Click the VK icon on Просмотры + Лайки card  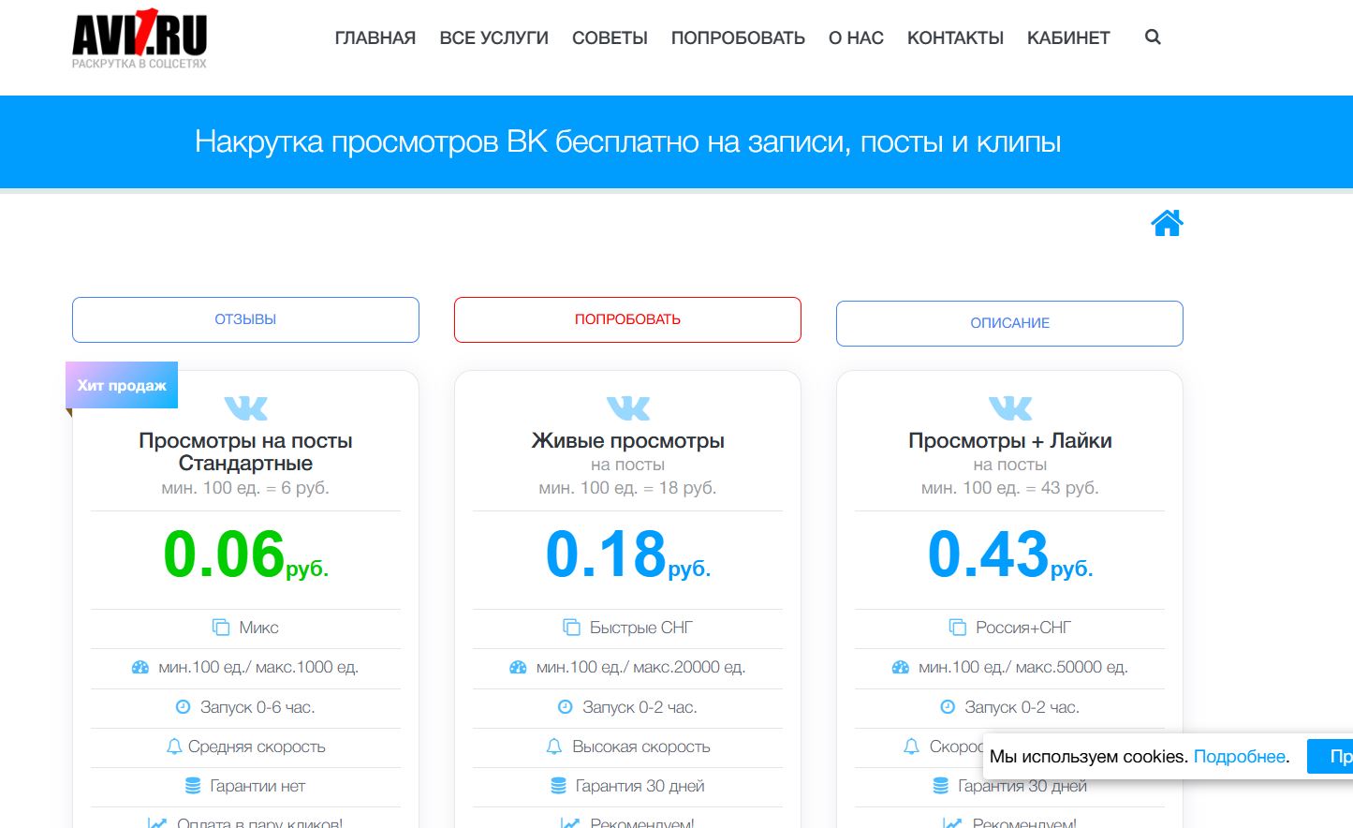pos(1009,407)
